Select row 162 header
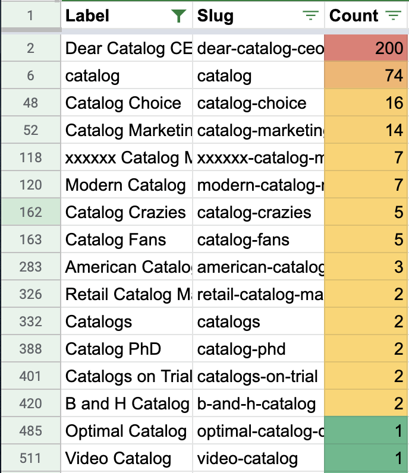 [x=30, y=212]
